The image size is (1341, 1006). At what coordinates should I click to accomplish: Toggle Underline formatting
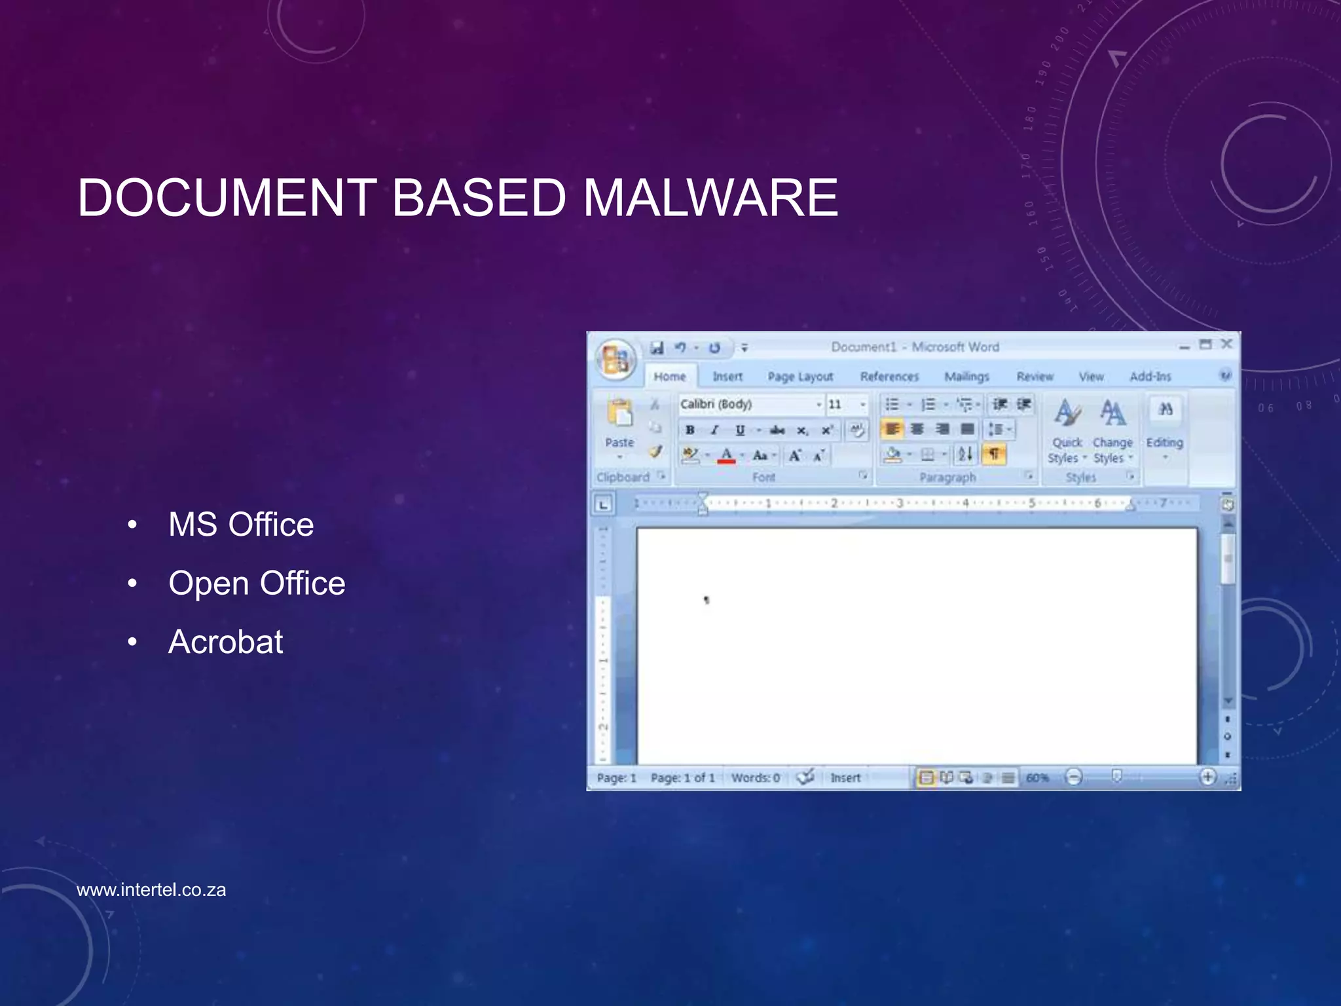pyautogui.click(x=740, y=430)
